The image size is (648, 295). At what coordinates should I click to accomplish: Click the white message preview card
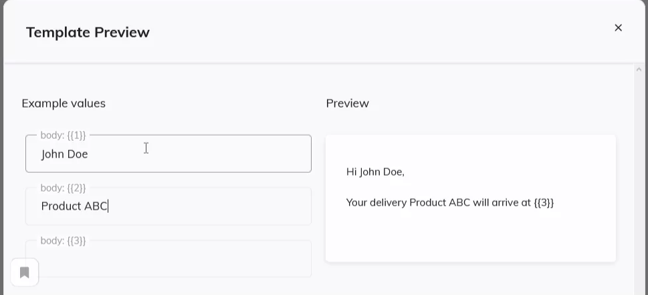click(x=470, y=198)
